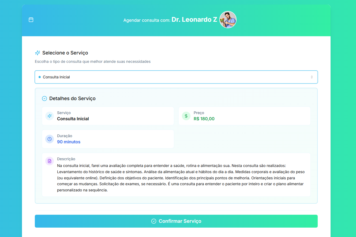
Task: Click the Dr. Leonardo Z name in the header
Action: (194, 19)
